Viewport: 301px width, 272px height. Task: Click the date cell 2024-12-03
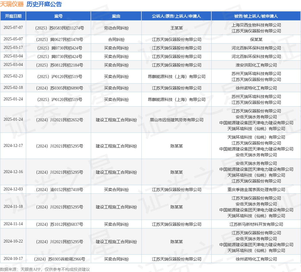pyautogui.click(x=13, y=189)
